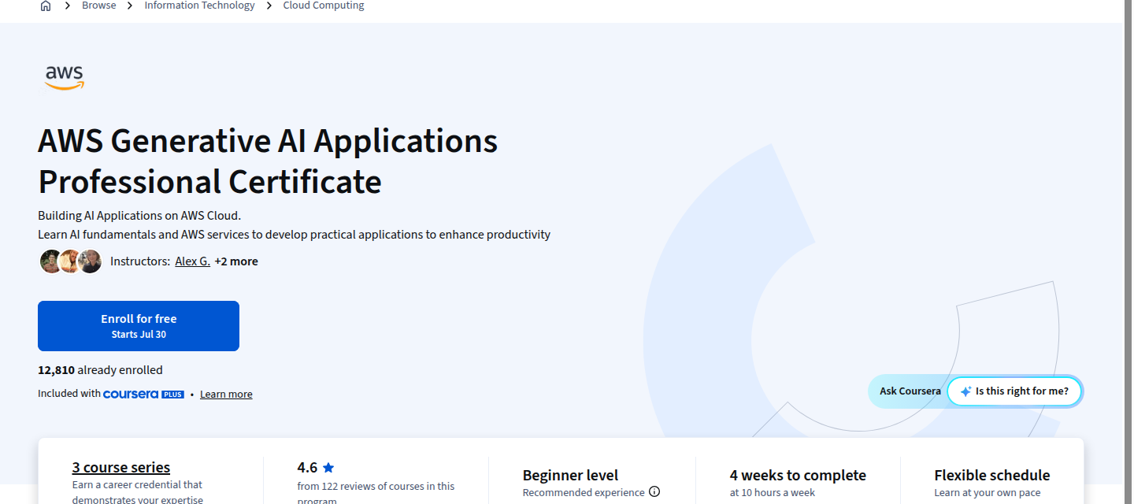The height and width of the screenshot is (504, 1134).
Task: Click the first instructor avatar
Action: pyautogui.click(x=50, y=261)
